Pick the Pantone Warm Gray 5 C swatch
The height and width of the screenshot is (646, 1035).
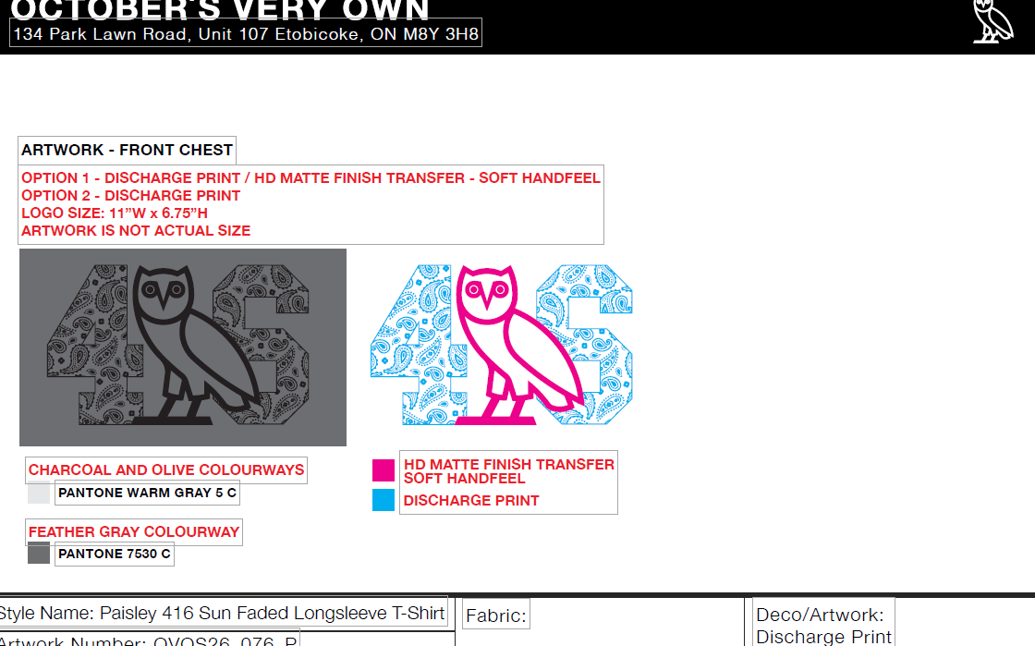(39, 493)
